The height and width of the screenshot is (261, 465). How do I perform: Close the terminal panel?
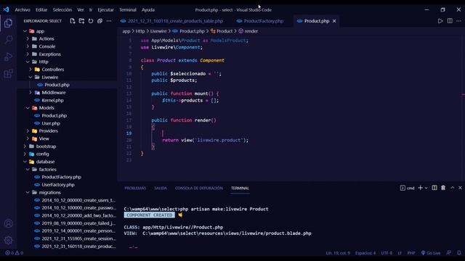[x=460, y=188]
